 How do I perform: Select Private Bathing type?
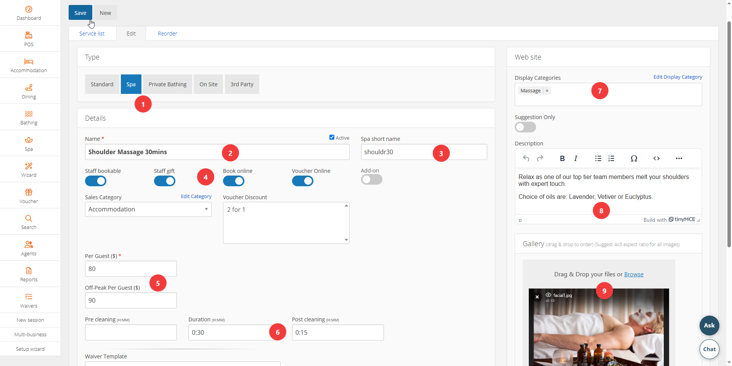pyautogui.click(x=168, y=84)
